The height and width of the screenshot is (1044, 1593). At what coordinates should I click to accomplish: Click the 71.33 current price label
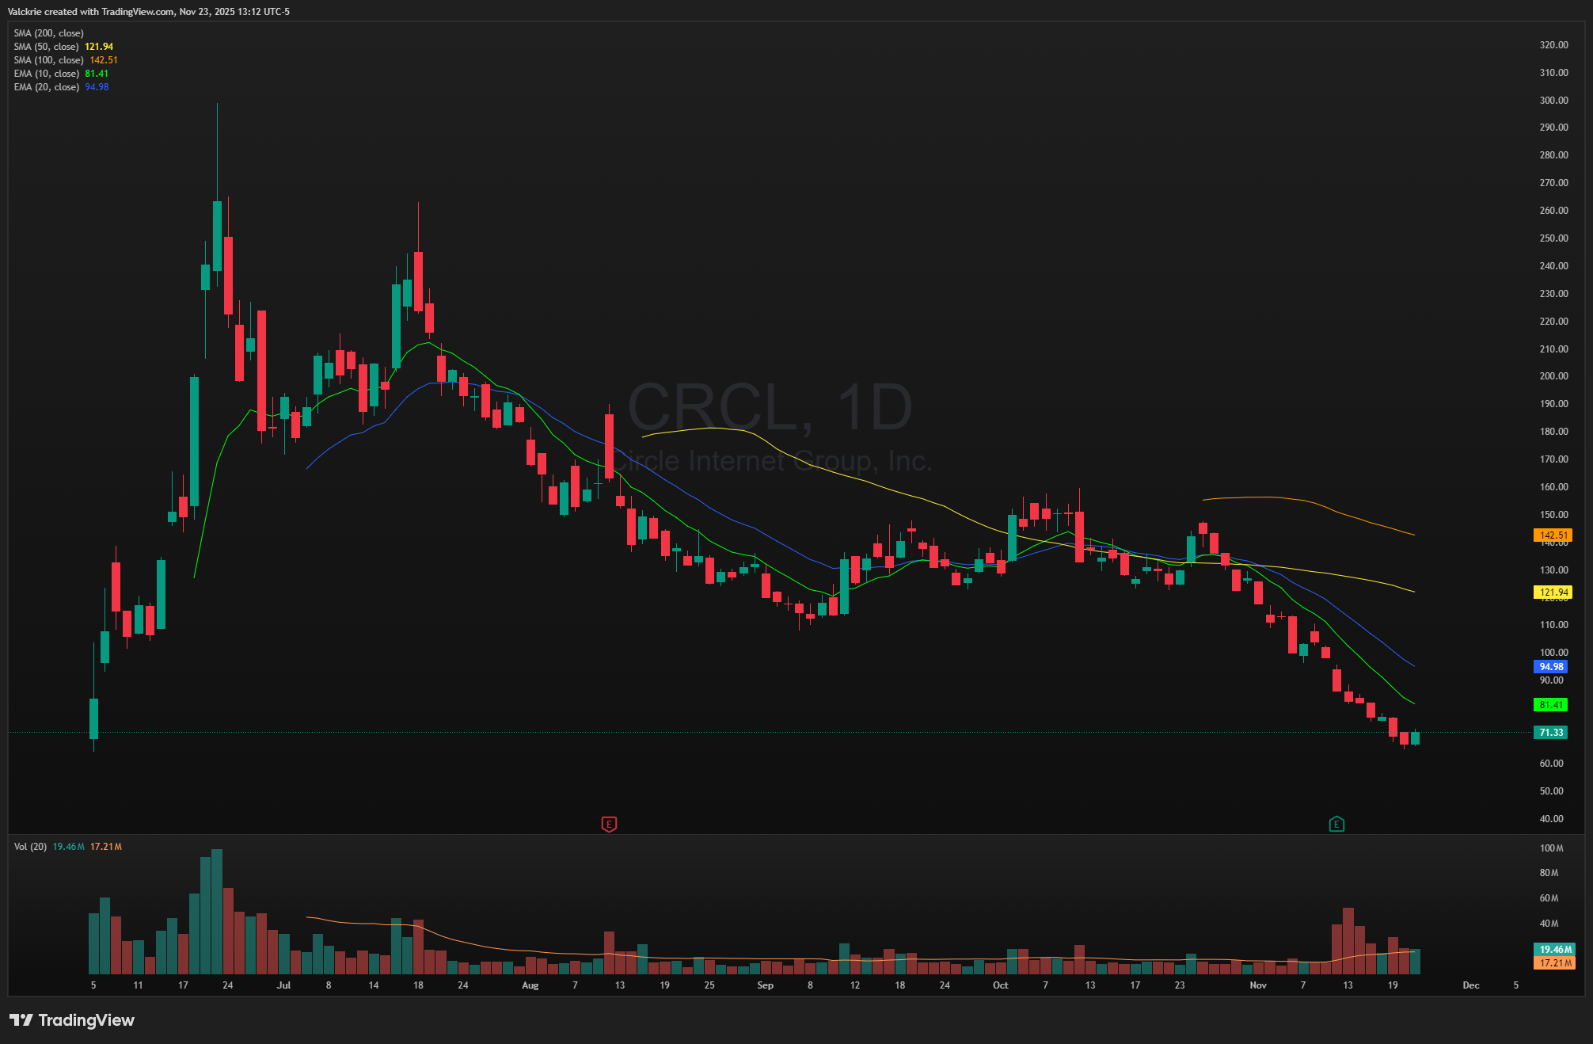point(1551,733)
